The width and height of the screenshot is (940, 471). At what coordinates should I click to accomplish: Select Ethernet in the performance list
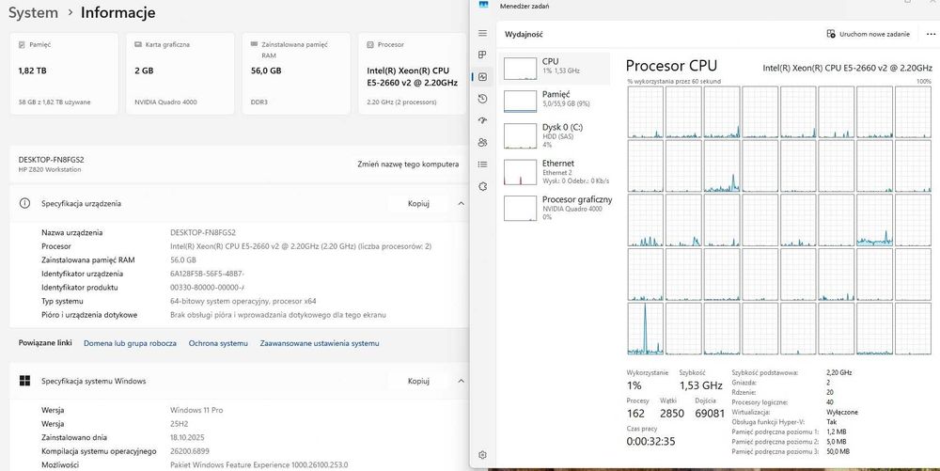(555, 171)
